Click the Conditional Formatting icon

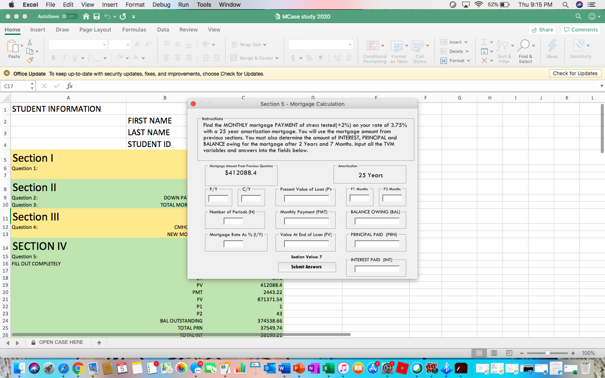[372, 46]
